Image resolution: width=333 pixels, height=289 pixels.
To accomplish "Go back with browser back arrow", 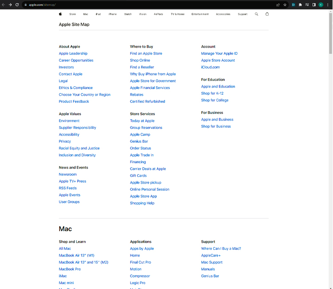I will pos(4,5).
